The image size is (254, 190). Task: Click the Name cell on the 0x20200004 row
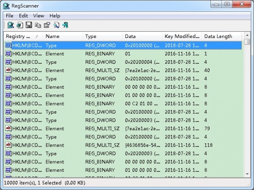(x=51, y=62)
